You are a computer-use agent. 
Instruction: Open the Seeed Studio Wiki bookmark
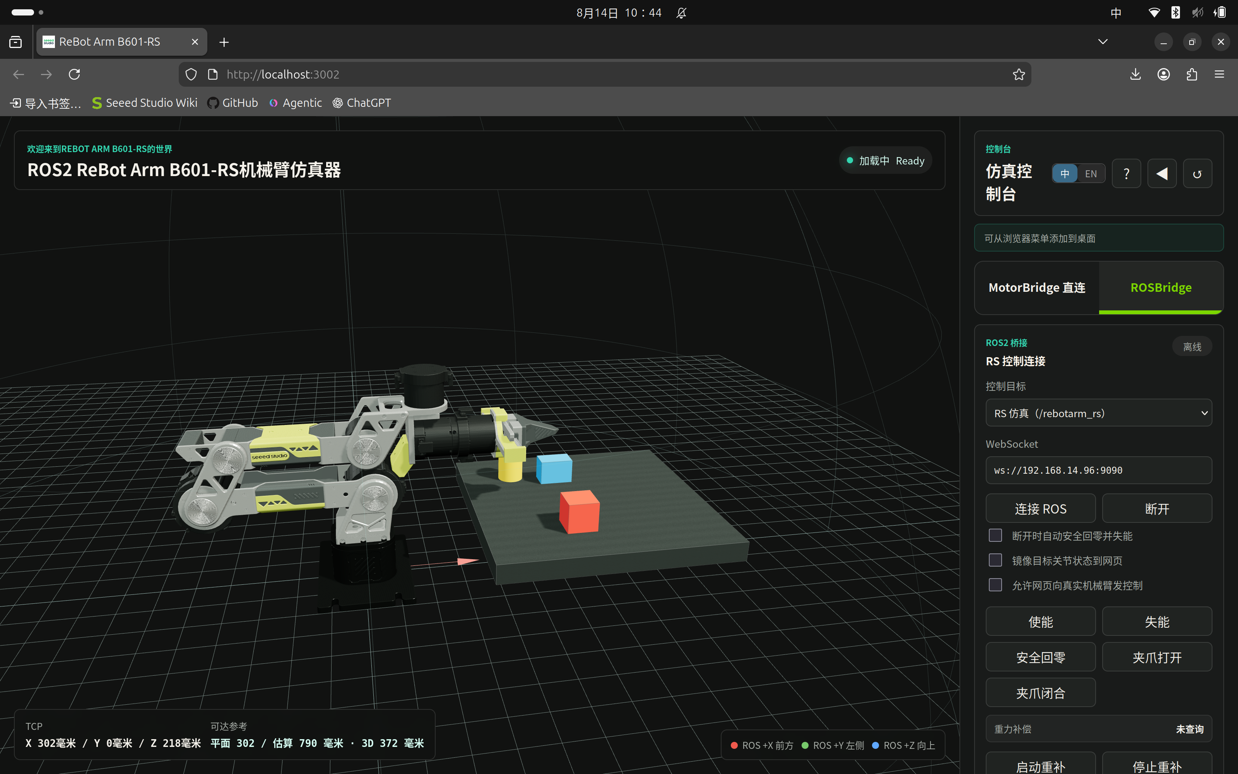[145, 103]
